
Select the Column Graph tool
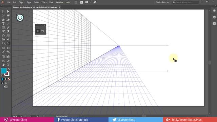click(8, 57)
